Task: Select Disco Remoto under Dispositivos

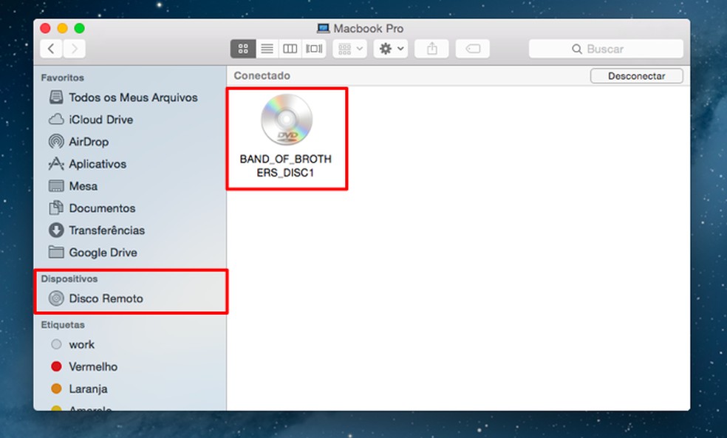Action: tap(97, 298)
